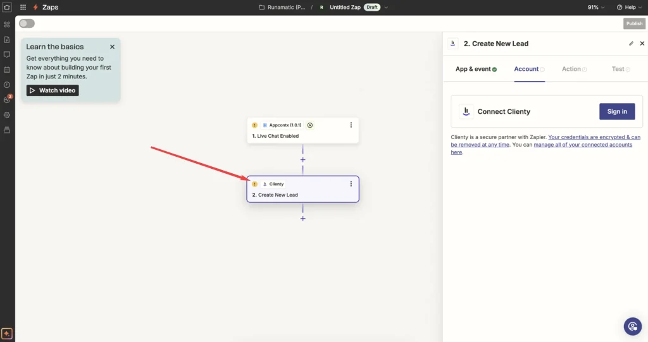648x342 pixels.
Task: Click Clienty logo in panel header
Action: pos(453,44)
